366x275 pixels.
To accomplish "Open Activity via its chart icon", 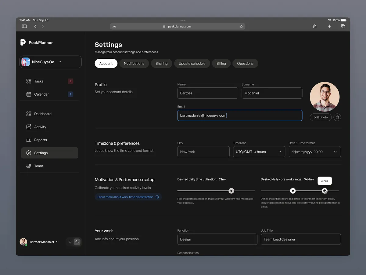I will click(x=29, y=127).
